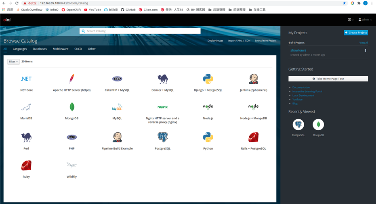Switch to the Other tab
This screenshot has height=204, width=376.
tap(92, 49)
